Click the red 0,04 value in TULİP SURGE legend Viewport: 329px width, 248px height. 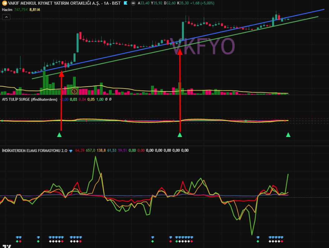tap(82, 99)
